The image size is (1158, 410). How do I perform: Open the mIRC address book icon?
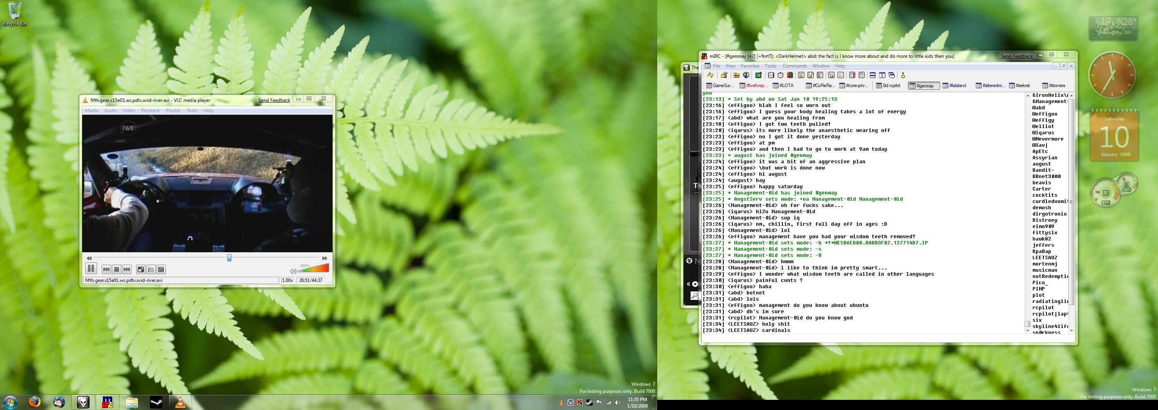[x=771, y=75]
